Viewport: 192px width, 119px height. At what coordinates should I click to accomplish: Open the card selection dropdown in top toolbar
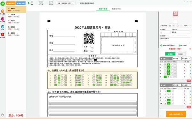[x=66, y=3]
